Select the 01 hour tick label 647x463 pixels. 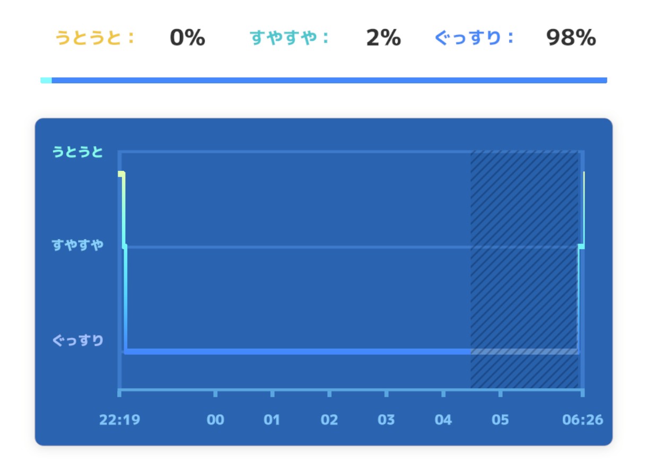coord(272,420)
